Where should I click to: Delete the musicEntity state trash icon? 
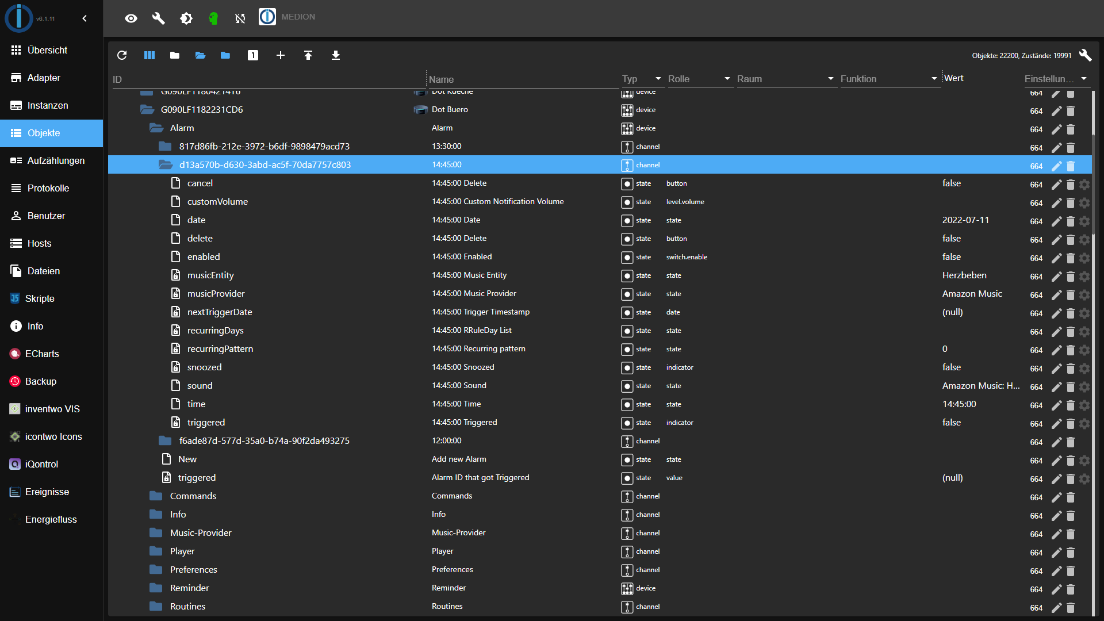coord(1071,277)
